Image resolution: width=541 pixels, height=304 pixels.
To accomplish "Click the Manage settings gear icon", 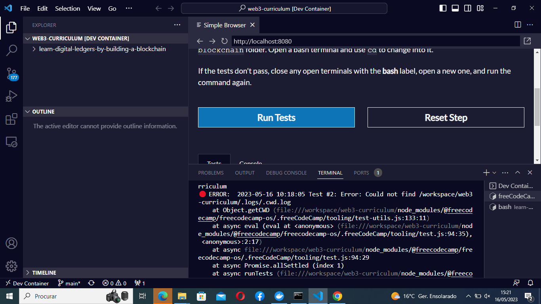I will pyautogui.click(x=11, y=266).
